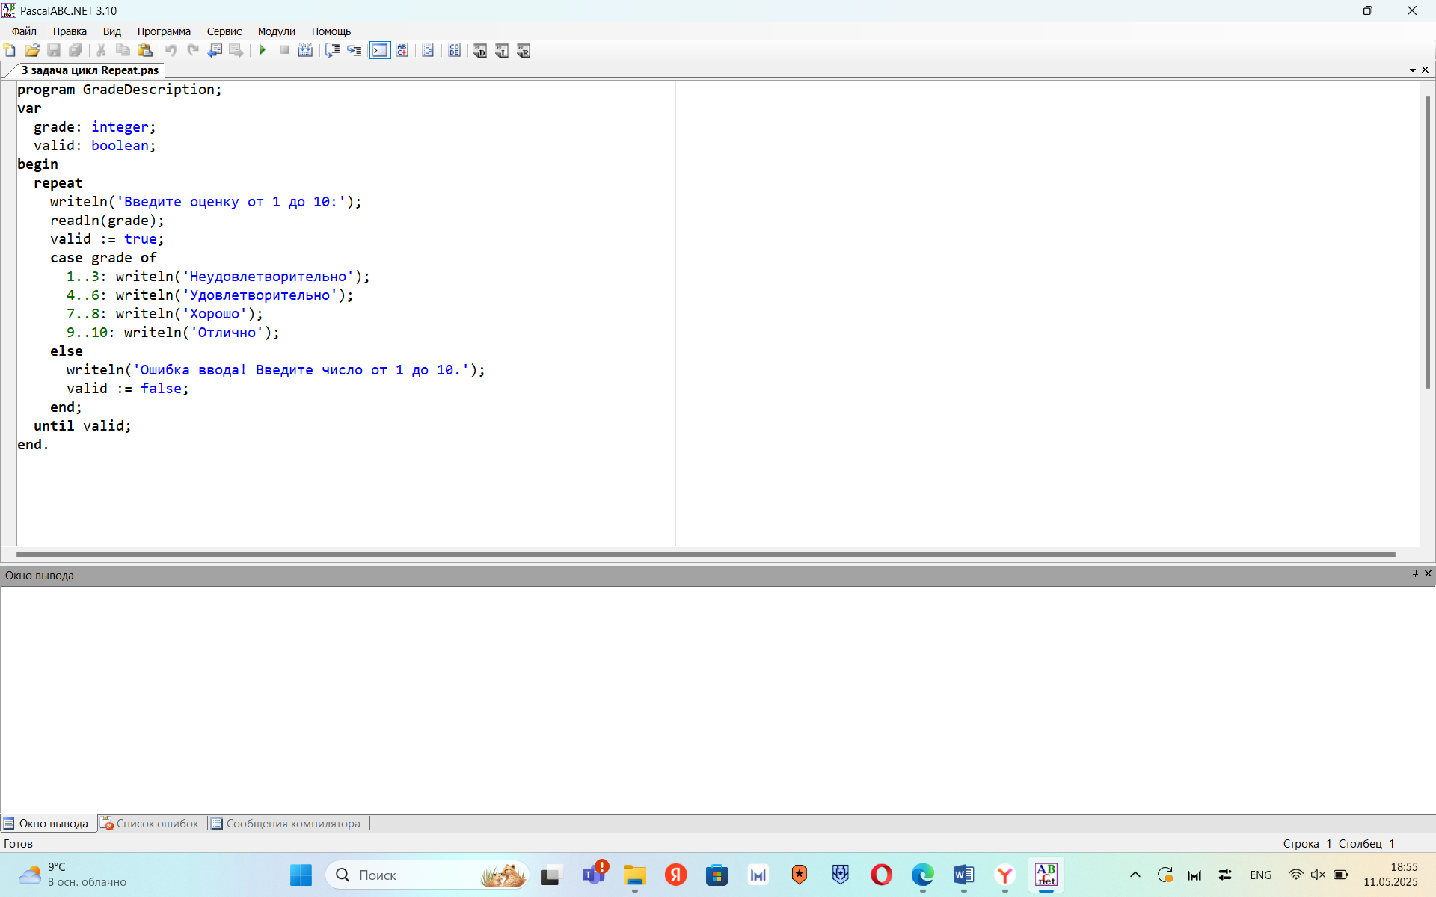Close the Окно вывода panel
This screenshot has height=897, width=1436.
pos(1428,573)
